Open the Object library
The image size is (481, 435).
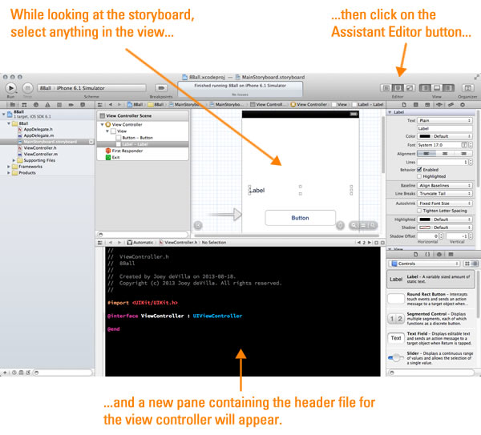tap(439, 255)
